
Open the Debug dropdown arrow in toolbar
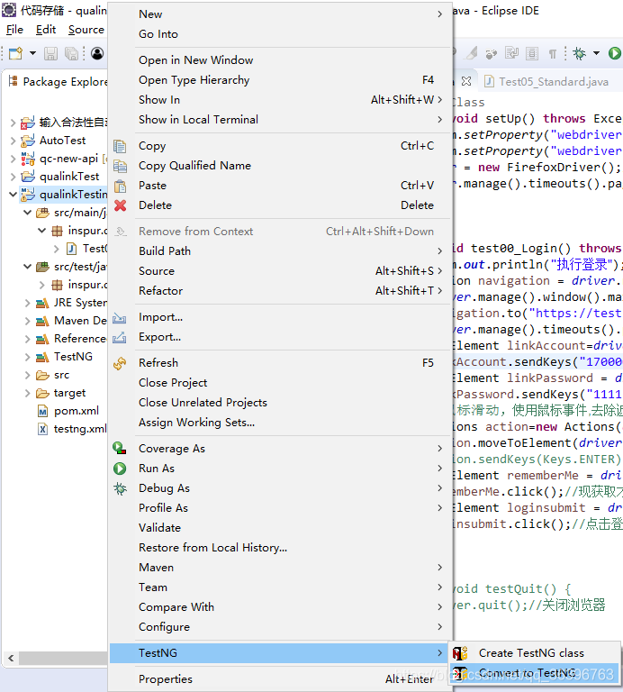point(596,53)
